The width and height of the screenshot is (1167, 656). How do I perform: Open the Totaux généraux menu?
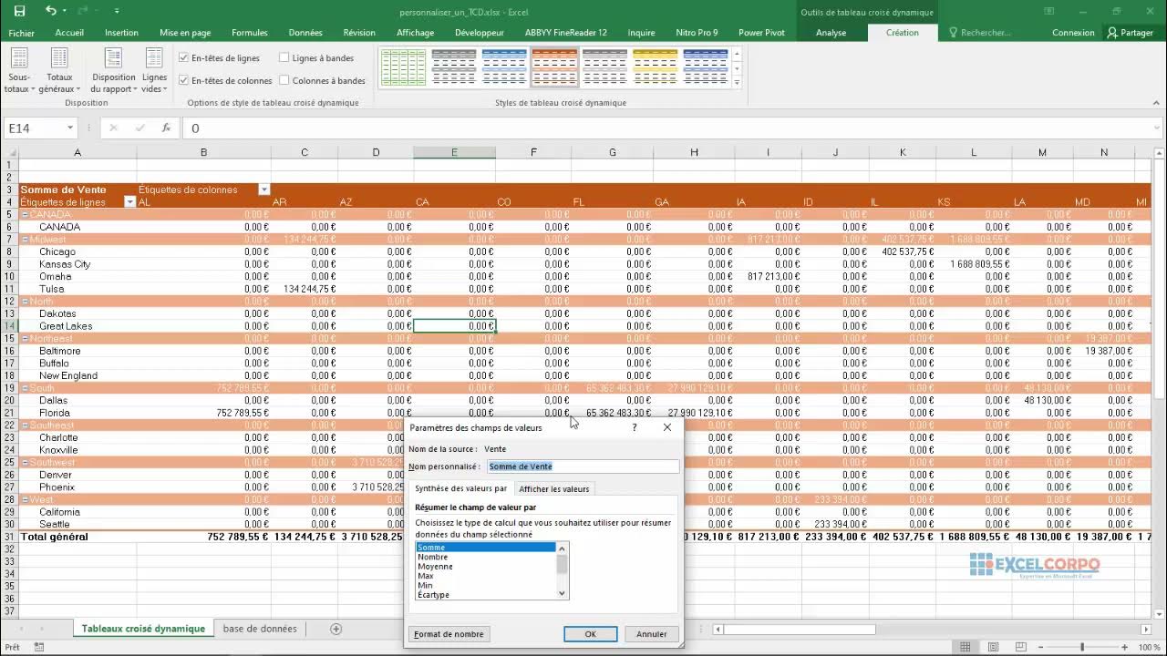coord(59,71)
